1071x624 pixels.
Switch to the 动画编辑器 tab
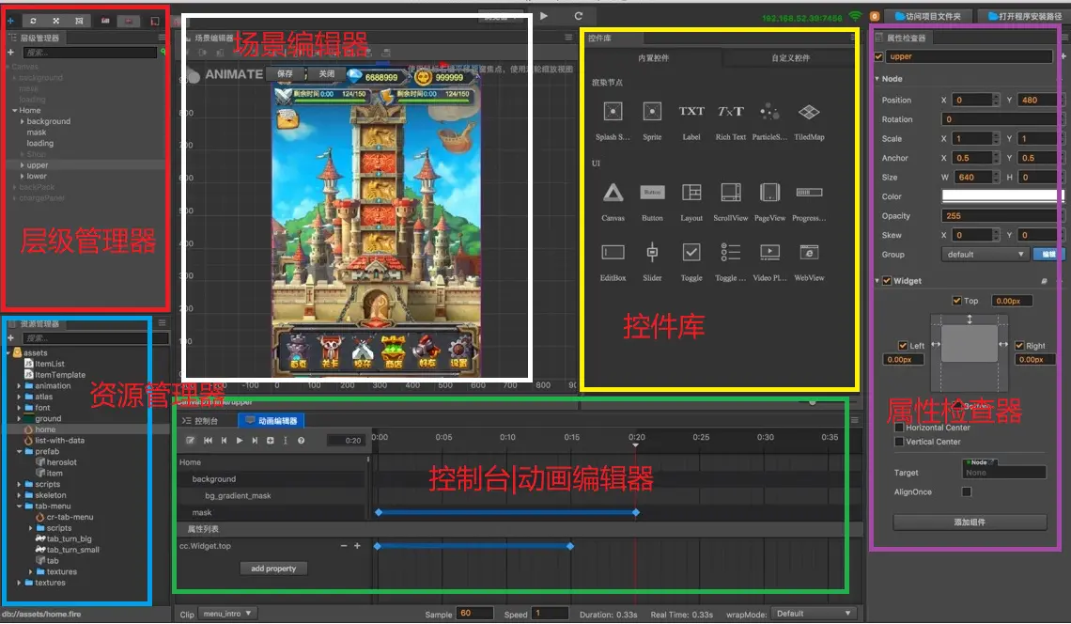[272, 421]
